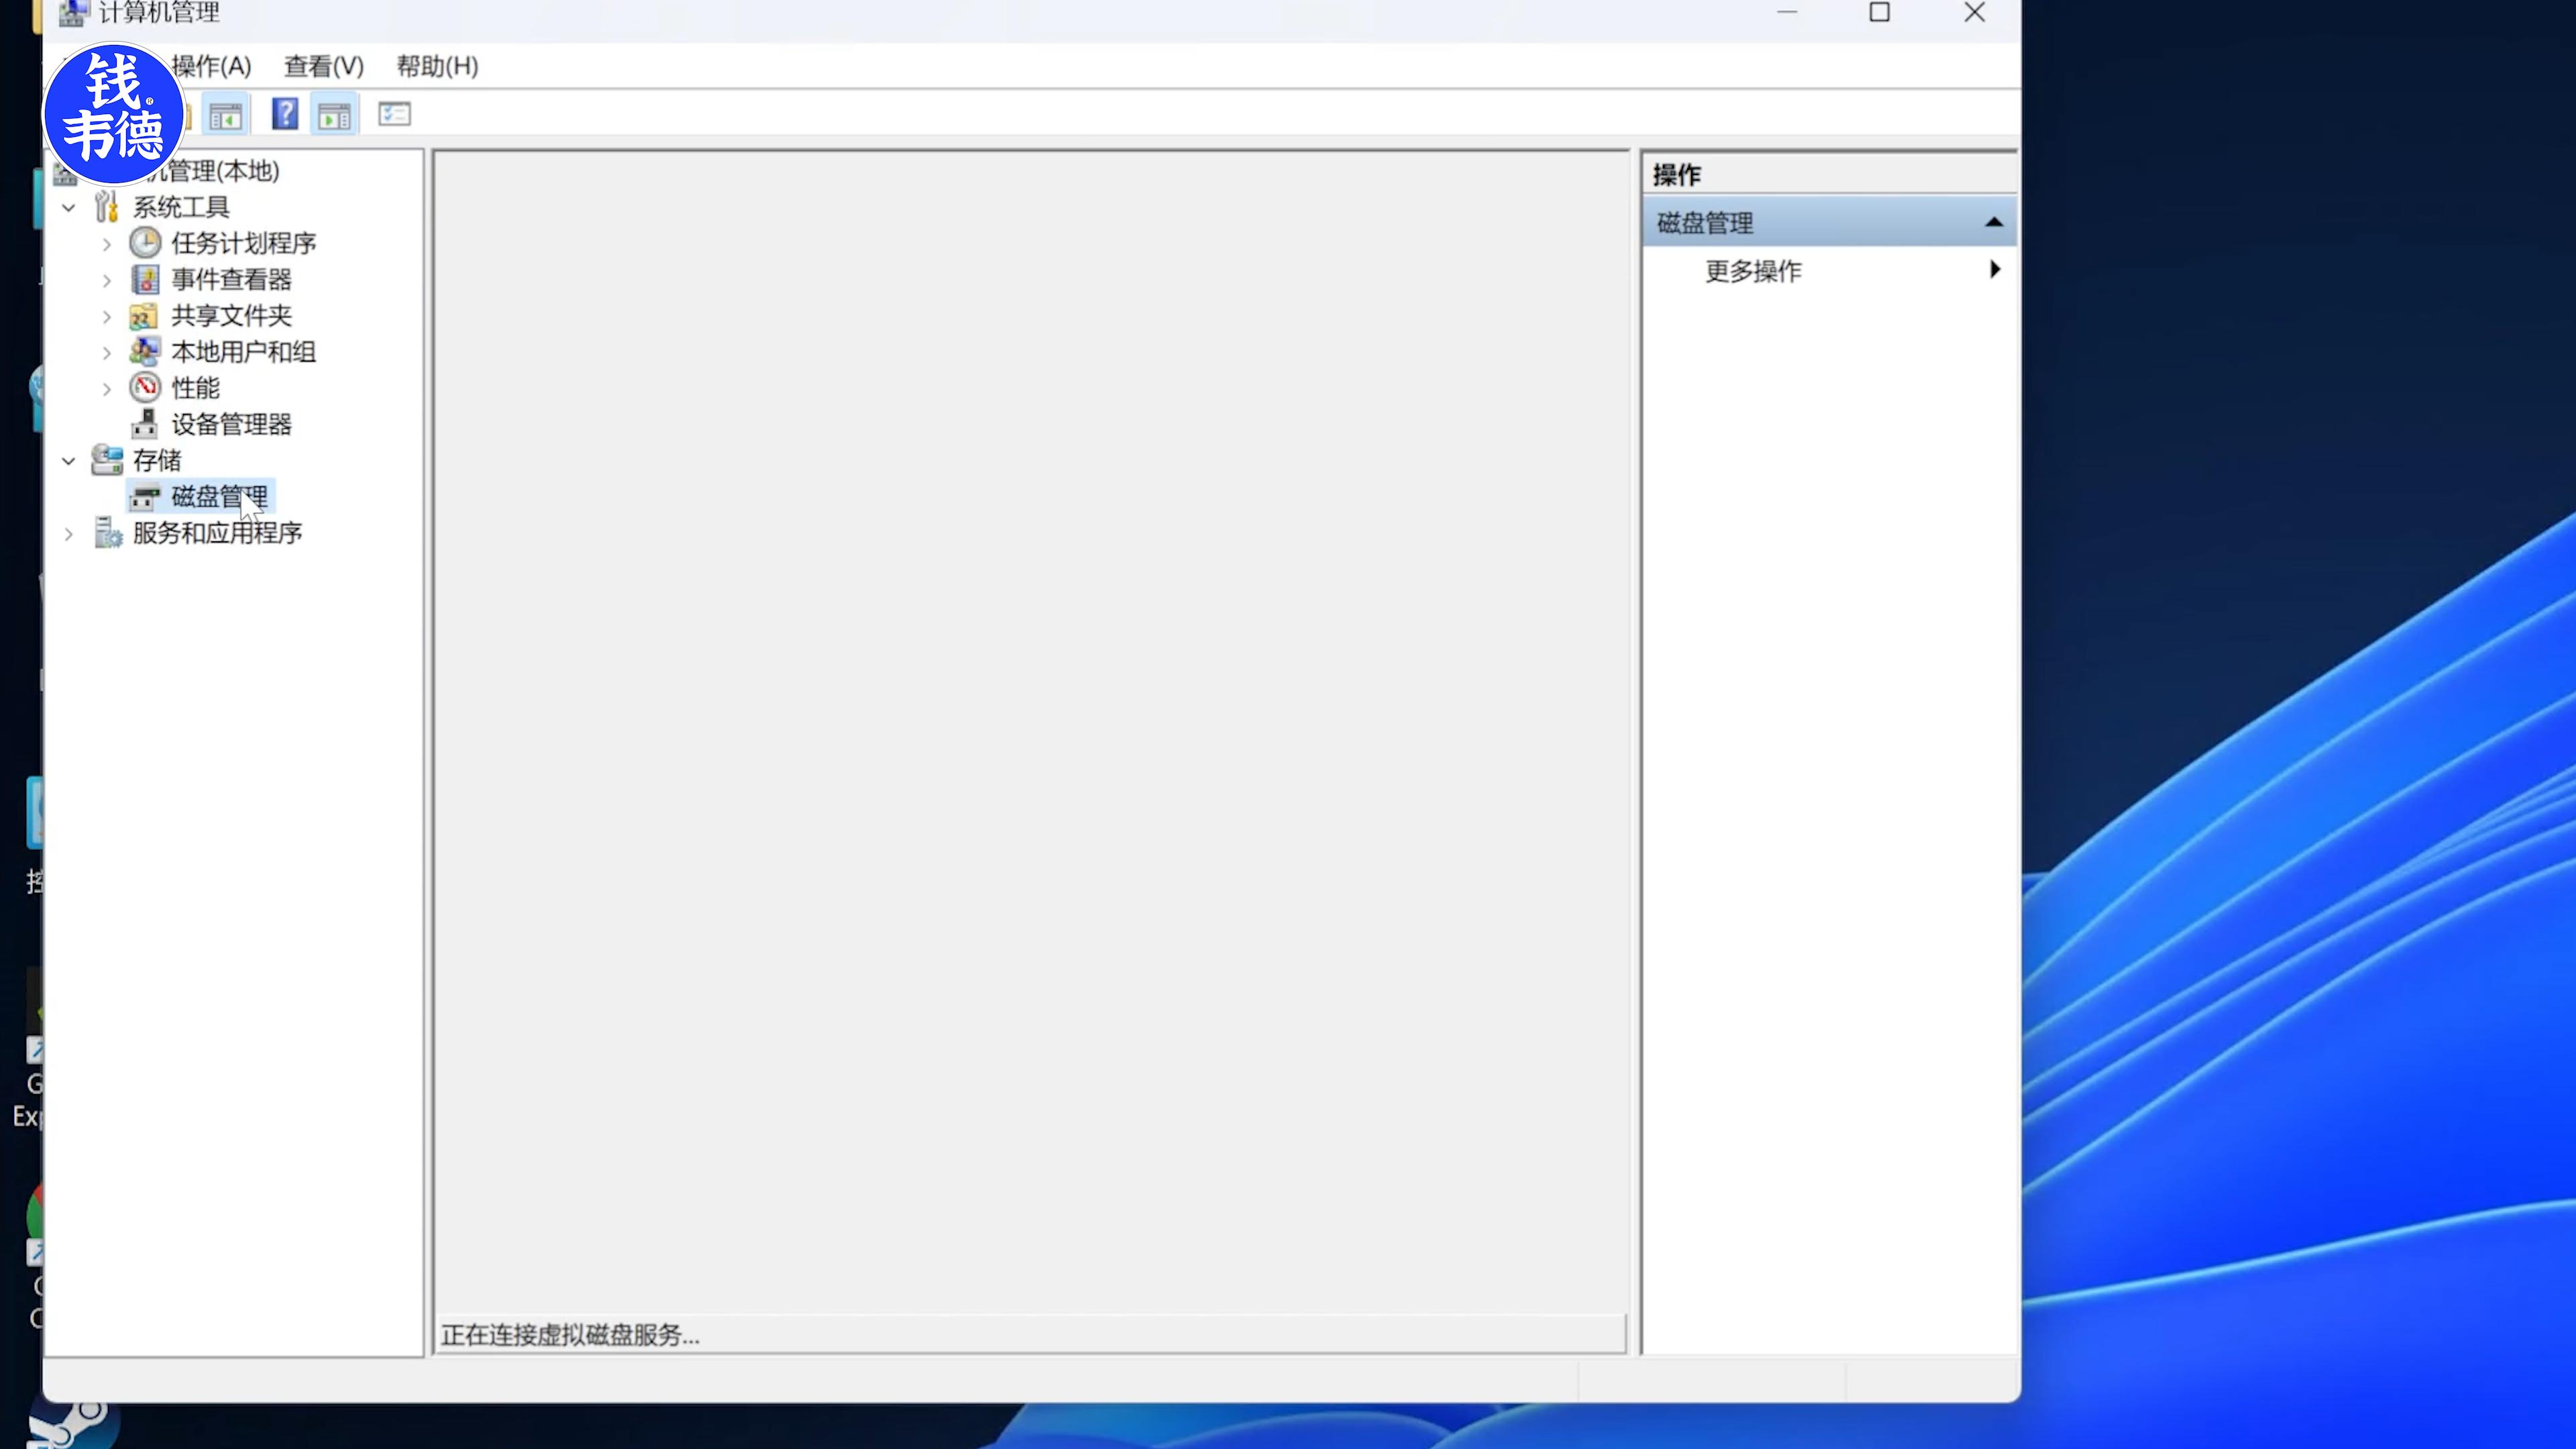
Task: Select Shared Folders node
Action: coord(230,316)
